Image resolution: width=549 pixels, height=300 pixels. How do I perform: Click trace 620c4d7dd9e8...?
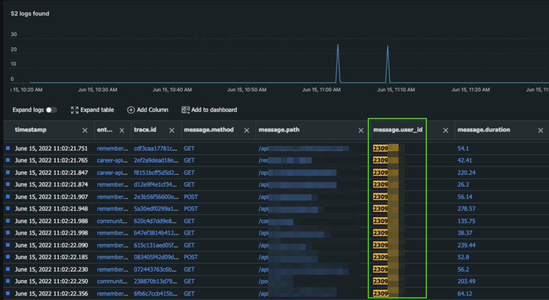155,221
